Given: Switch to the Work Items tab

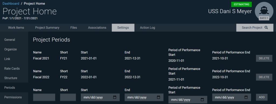Looking at the screenshot, I should pyautogui.click(x=16, y=27).
